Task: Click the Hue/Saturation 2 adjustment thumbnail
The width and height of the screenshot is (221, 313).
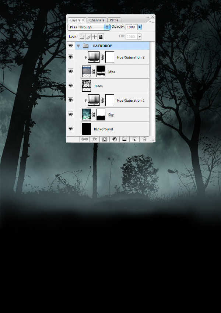Action: tap(94, 57)
